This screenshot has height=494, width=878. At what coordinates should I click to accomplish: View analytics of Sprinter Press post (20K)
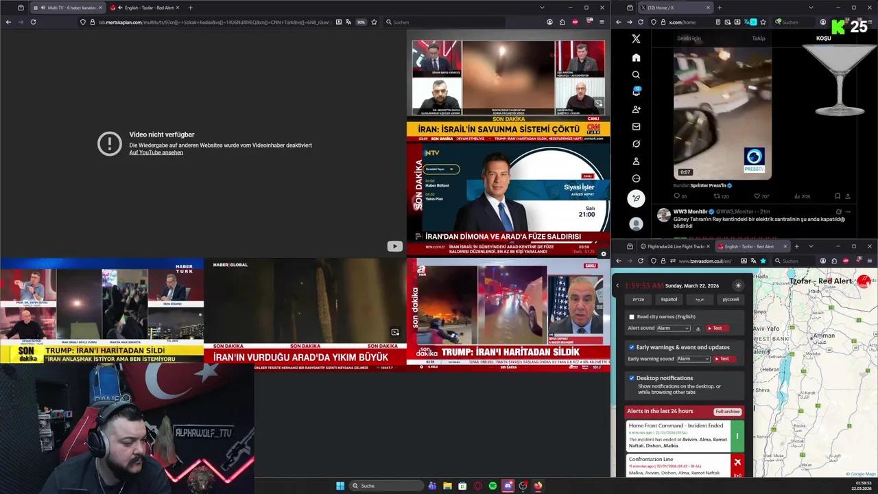(x=801, y=196)
